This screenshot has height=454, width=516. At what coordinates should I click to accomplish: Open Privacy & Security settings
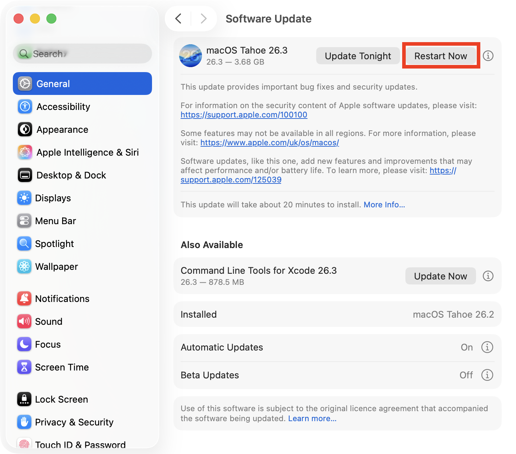click(x=74, y=422)
